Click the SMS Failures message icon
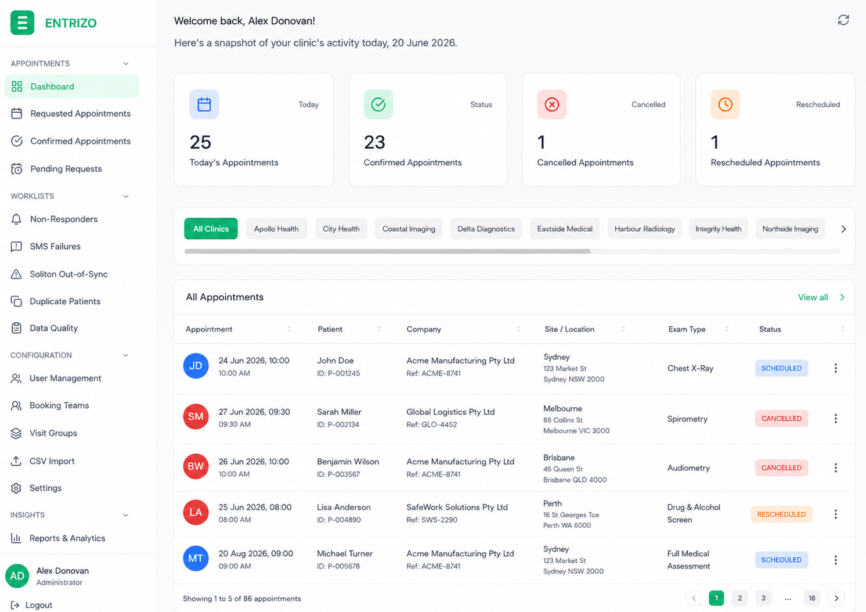This screenshot has height=612, width=866. pyautogui.click(x=16, y=246)
